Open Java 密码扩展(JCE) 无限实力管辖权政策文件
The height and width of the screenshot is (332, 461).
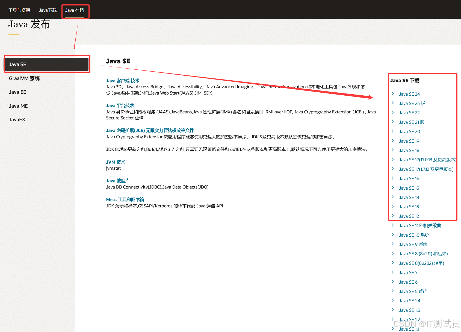point(150,130)
